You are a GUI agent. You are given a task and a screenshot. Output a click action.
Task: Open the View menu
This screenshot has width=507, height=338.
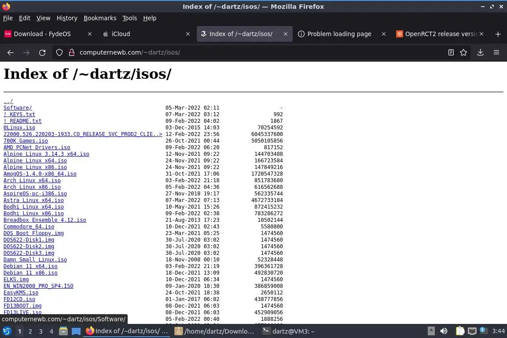pos(43,18)
